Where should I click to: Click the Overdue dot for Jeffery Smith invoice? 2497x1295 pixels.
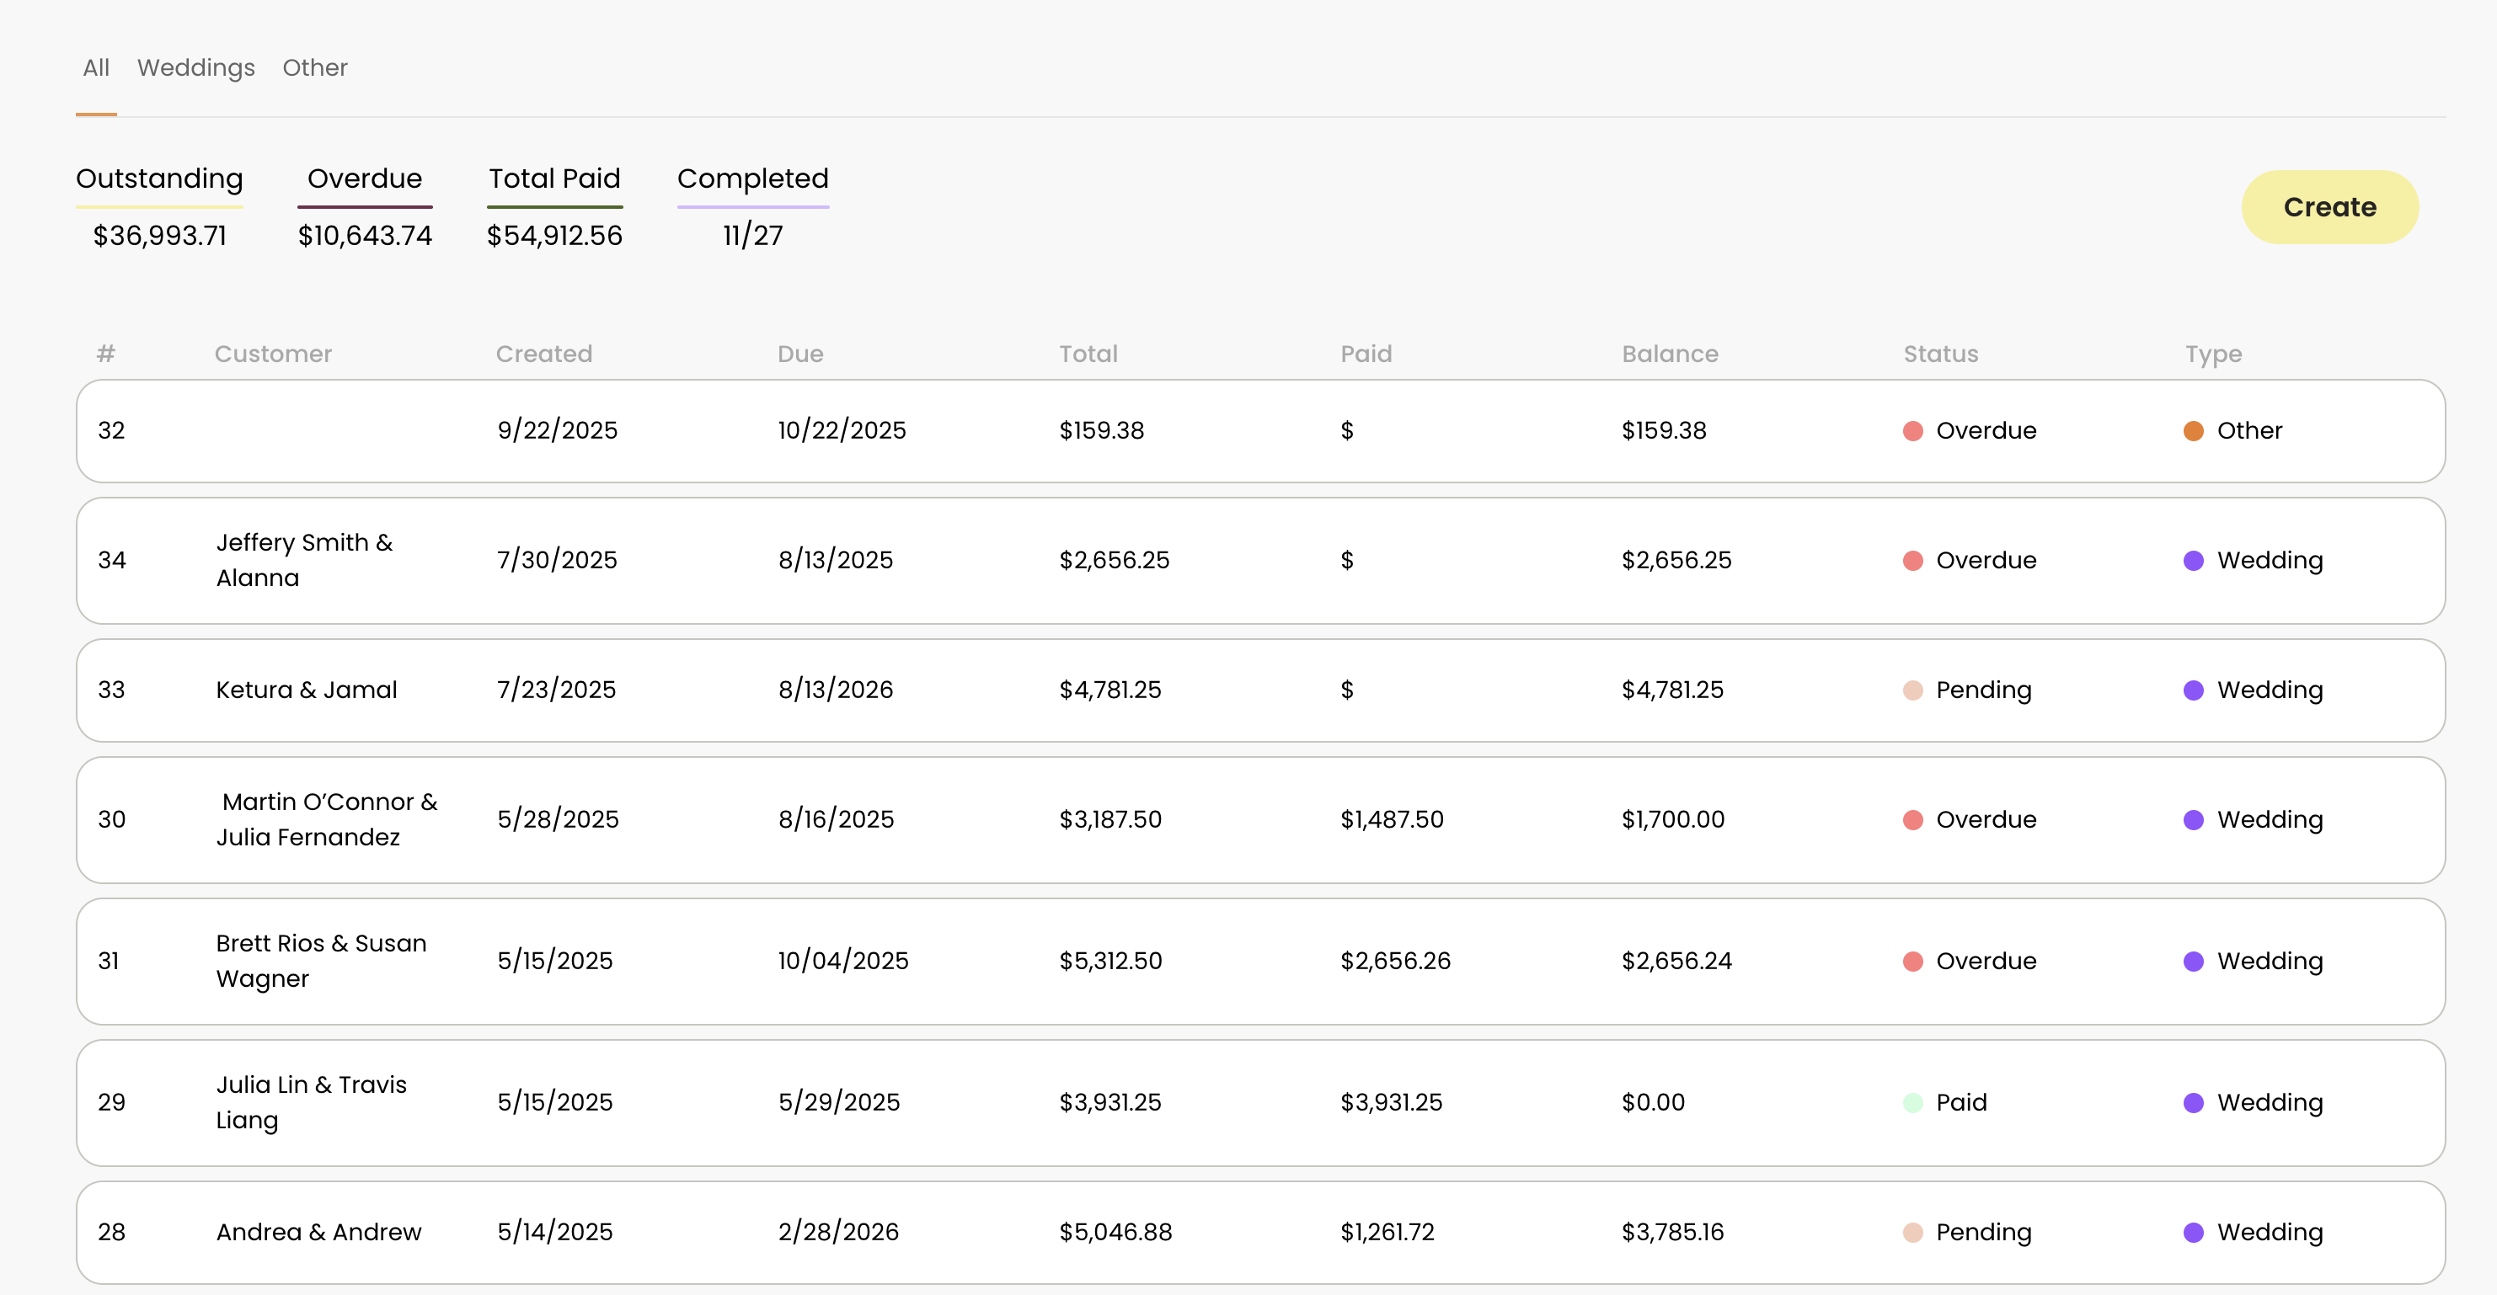[x=1912, y=561]
